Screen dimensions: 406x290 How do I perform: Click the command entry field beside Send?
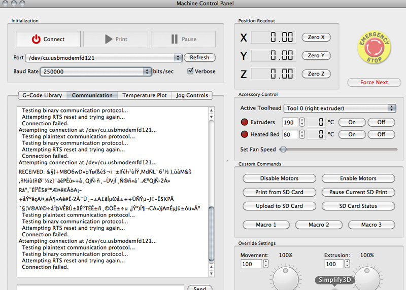(x=100, y=287)
